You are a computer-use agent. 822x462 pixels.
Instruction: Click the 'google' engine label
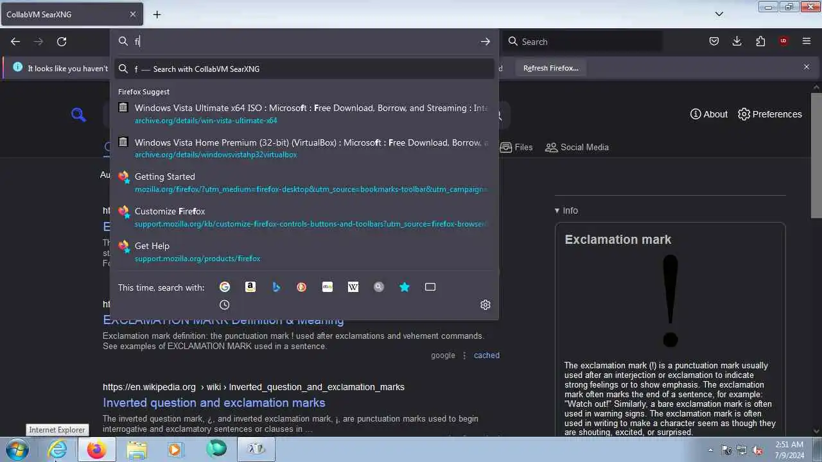(443, 355)
